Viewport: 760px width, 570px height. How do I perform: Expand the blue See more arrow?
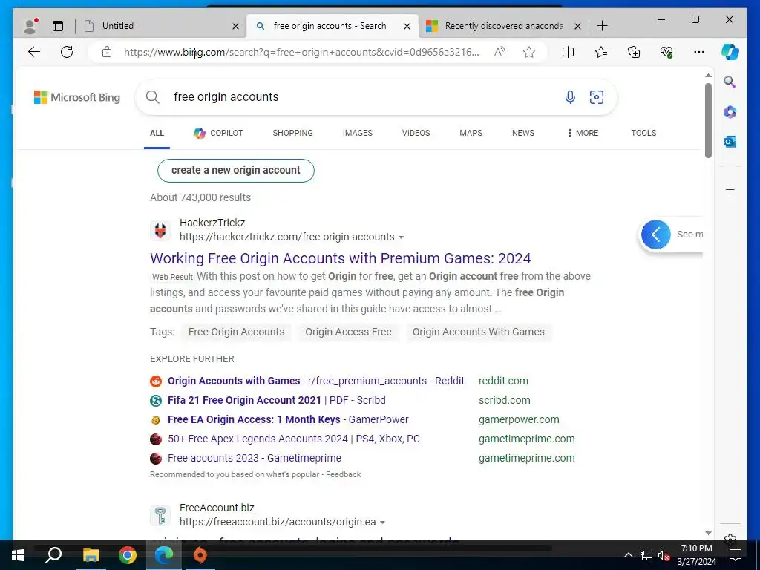click(656, 235)
